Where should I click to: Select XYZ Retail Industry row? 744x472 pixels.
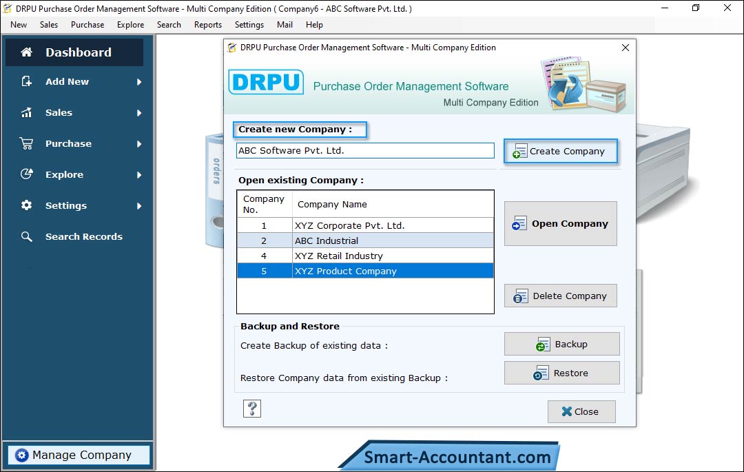point(365,256)
